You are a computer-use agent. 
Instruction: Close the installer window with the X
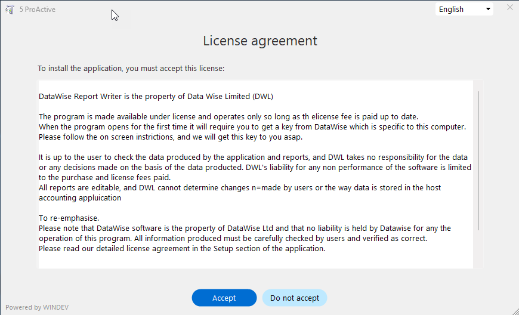click(x=509, y=7)
